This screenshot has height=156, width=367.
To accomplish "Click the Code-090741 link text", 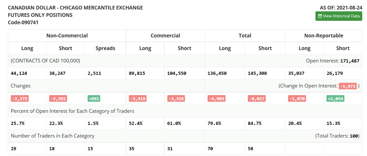I will 23,22.
